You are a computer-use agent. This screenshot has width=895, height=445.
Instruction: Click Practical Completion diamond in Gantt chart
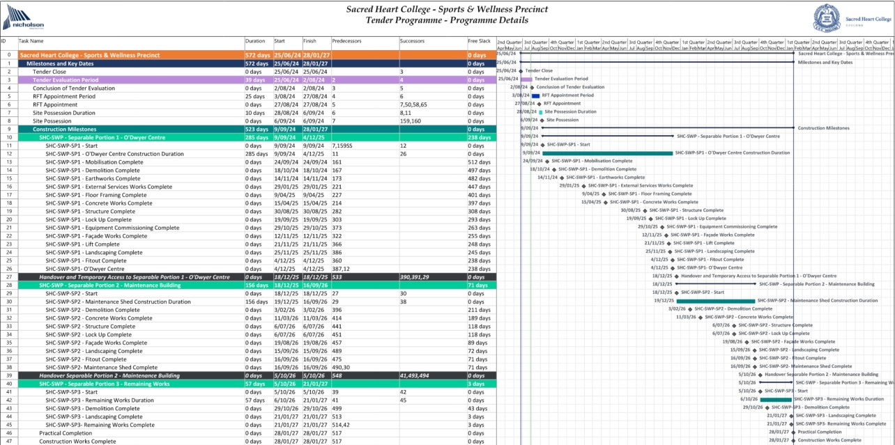[x=793, y=432]
